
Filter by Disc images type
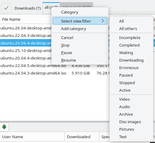coord(131,122)
